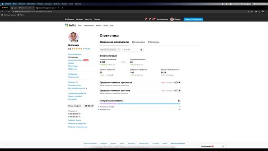Close the first Avito browser tab
The width and height of the screenshot is (268, 151).
(33, 8)
